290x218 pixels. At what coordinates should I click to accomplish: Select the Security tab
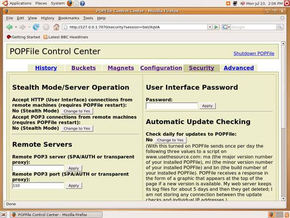coord(201,68)
